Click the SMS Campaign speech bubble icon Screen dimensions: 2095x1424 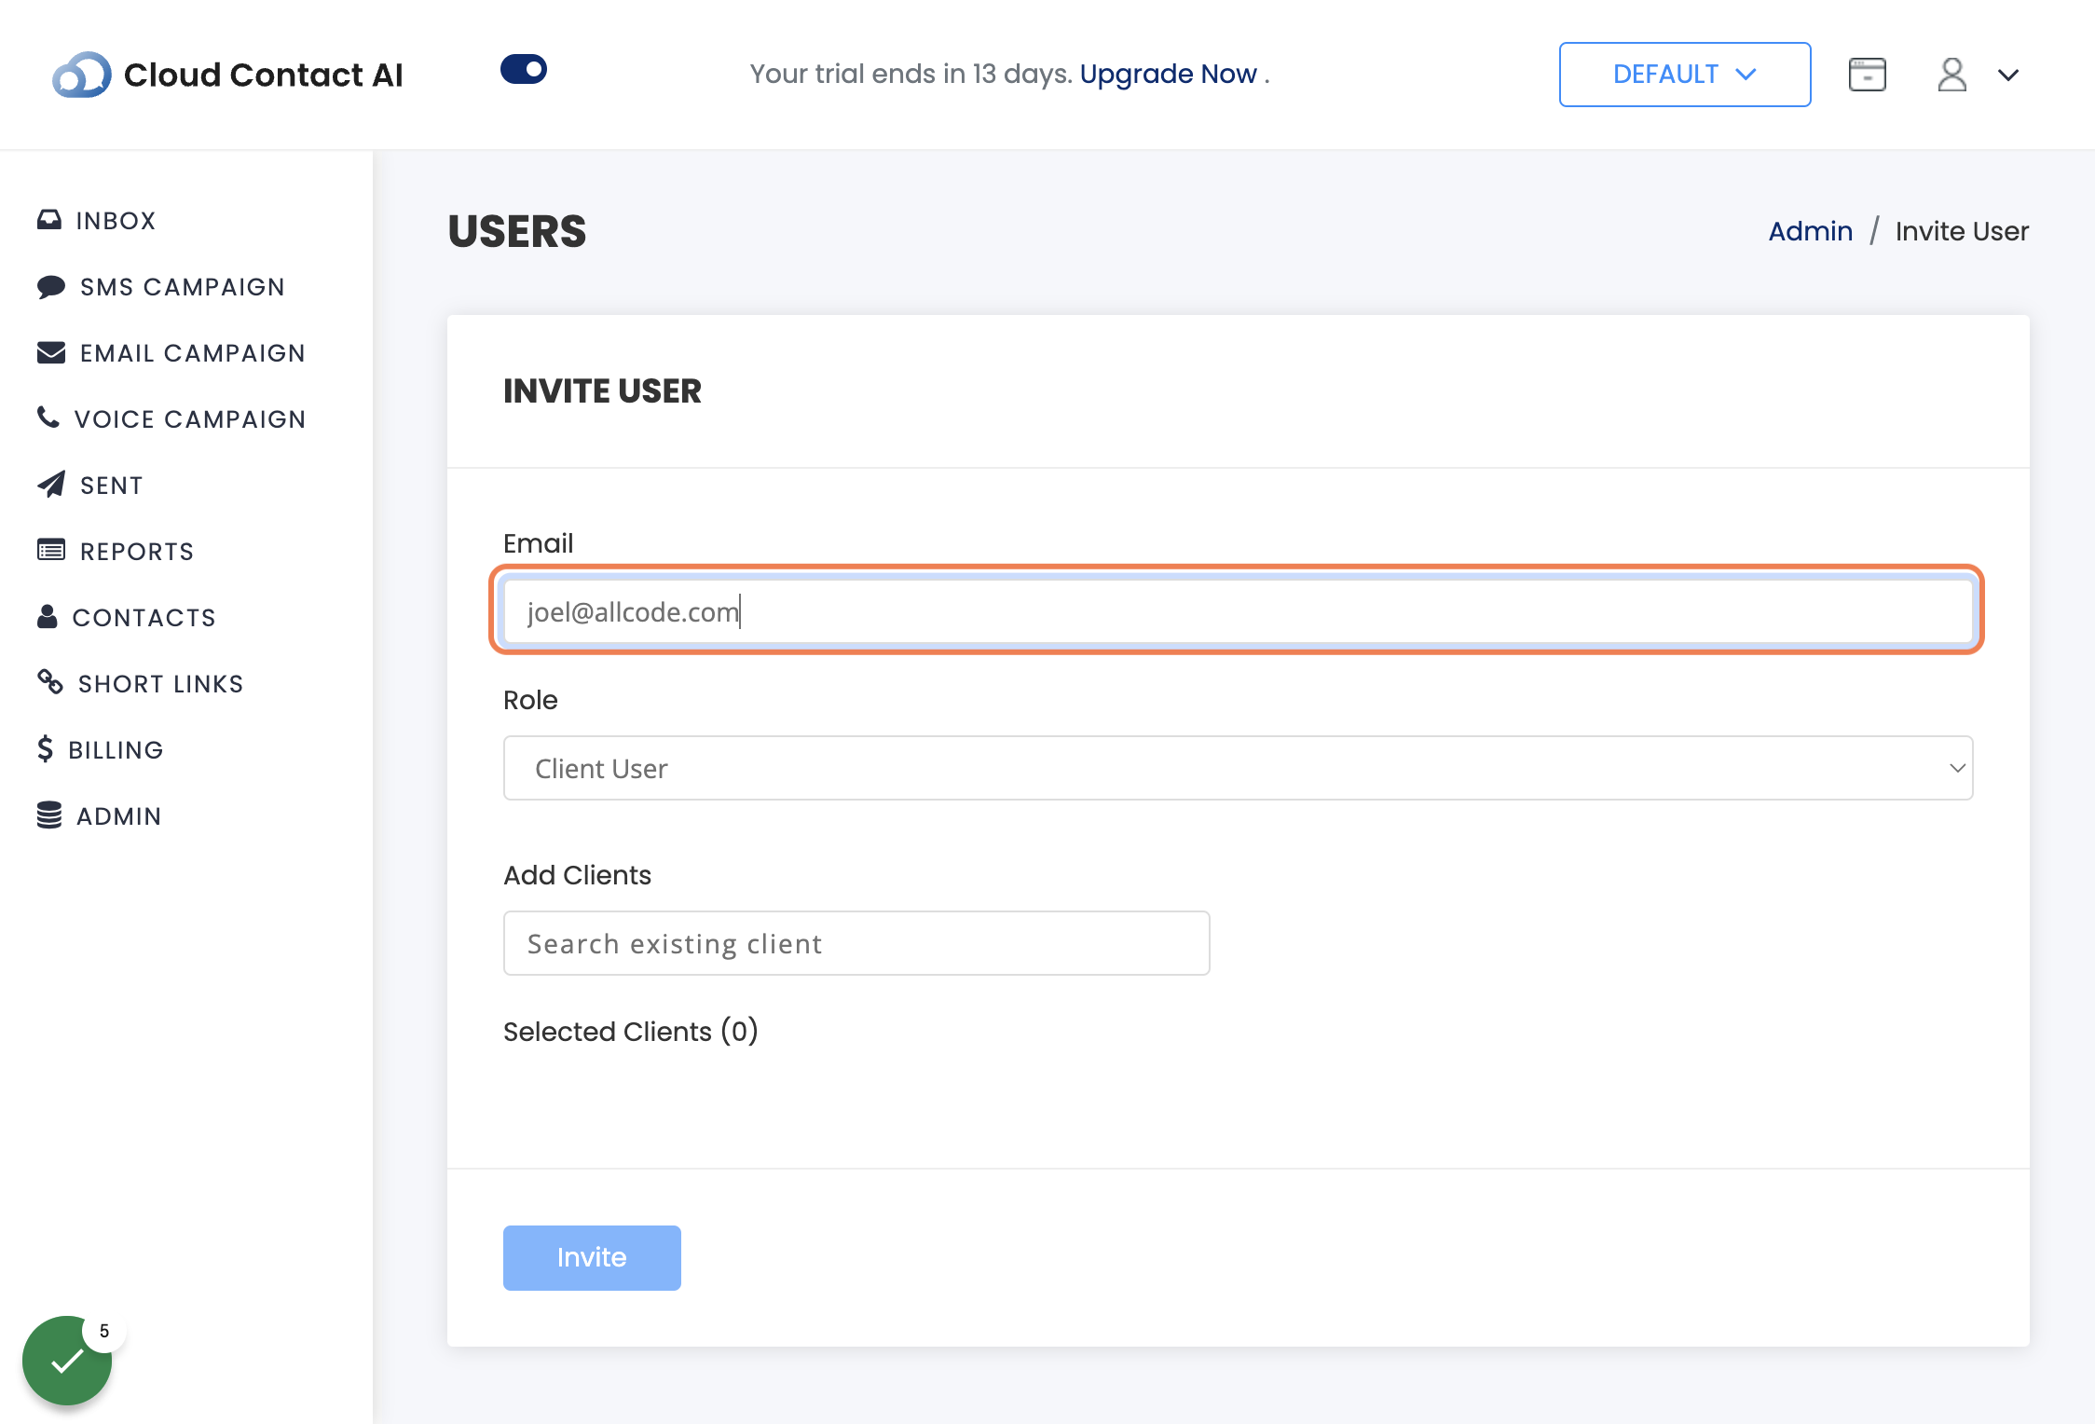(51, 286)
